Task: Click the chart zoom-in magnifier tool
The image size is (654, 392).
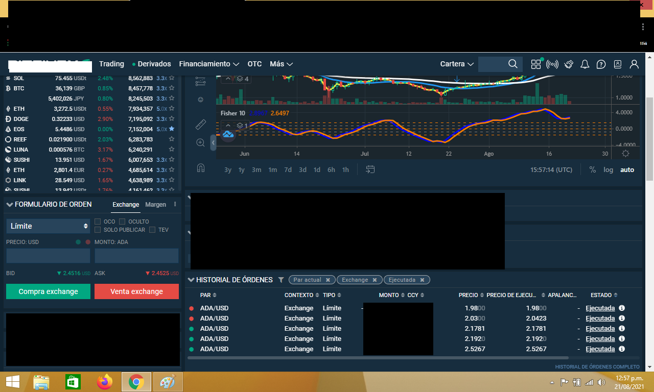Action: [200, 143]
